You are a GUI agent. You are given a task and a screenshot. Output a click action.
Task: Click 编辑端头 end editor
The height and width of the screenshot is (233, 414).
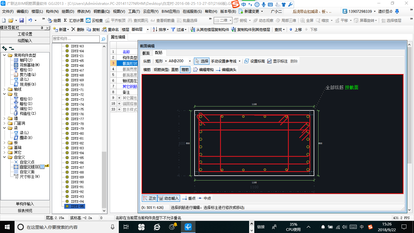pos(226,69)
